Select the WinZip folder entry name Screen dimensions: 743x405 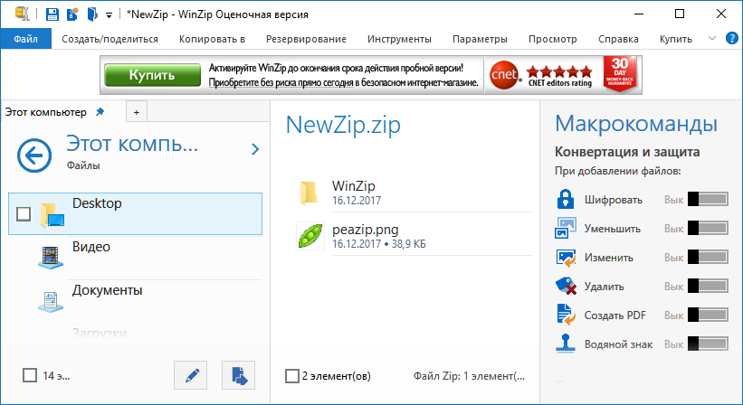point(354,185)
